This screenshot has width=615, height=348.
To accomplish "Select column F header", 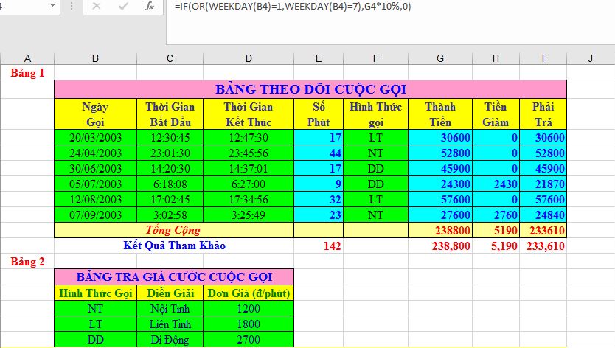I will click(x=376, y=58).
